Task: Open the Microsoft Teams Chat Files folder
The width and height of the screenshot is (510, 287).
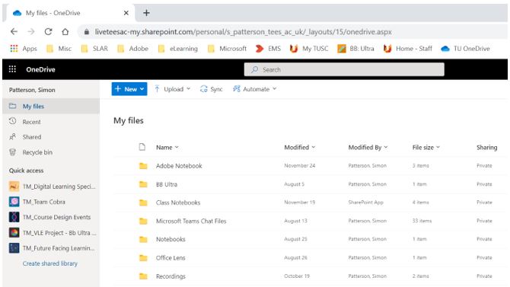Action: pyautogui.click(x=191, y=221)
